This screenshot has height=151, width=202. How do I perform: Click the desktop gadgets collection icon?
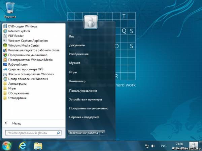pos(5,50)
